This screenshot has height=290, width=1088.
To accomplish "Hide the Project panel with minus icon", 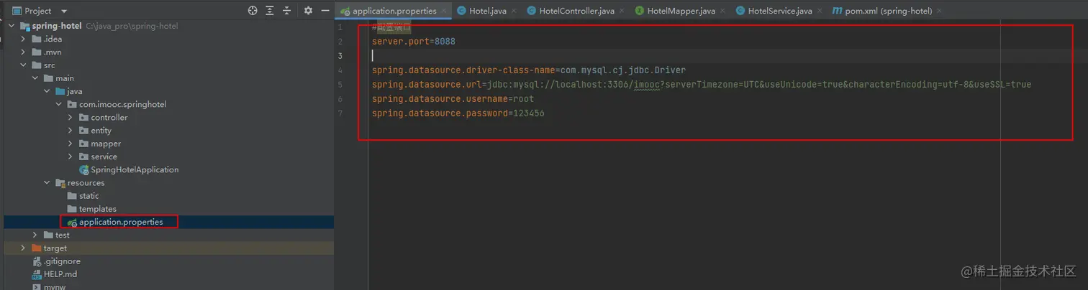I will point(325,11).
